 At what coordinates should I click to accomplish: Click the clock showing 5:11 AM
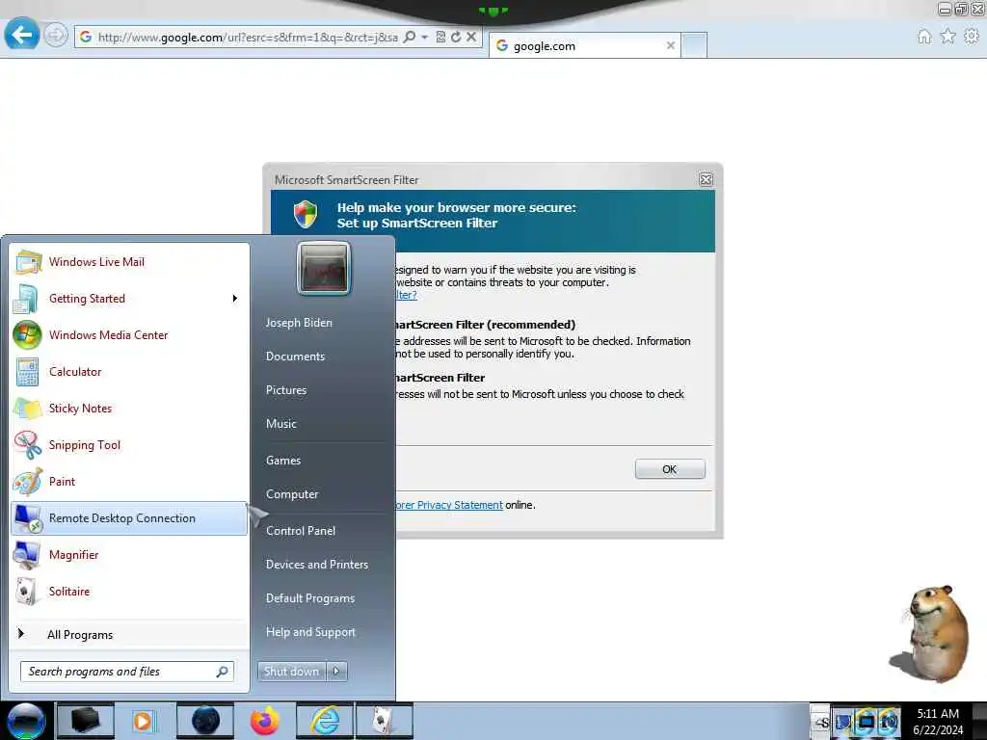click(938, 722)
